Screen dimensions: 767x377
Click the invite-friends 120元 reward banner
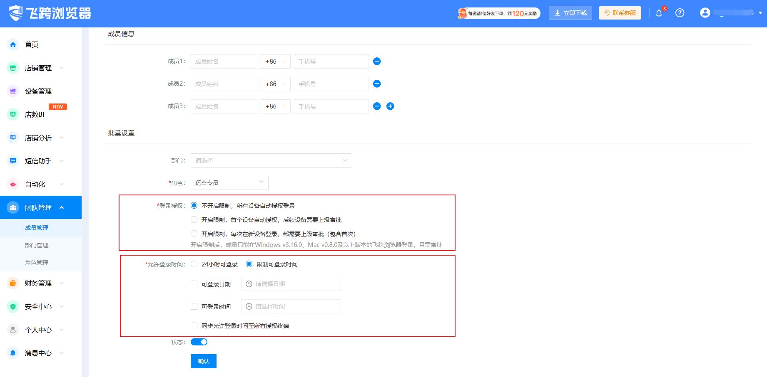[499, 13]
